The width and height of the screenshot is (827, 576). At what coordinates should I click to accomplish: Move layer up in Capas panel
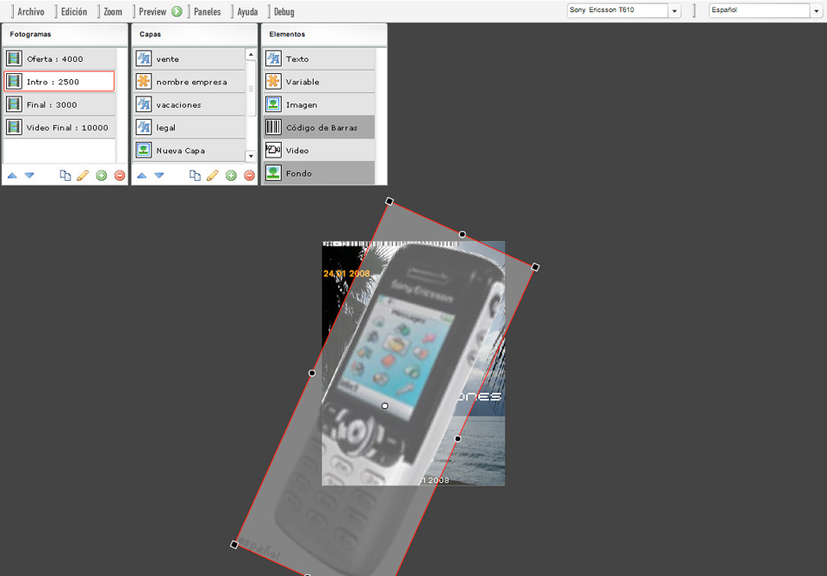tap(142, 176)
